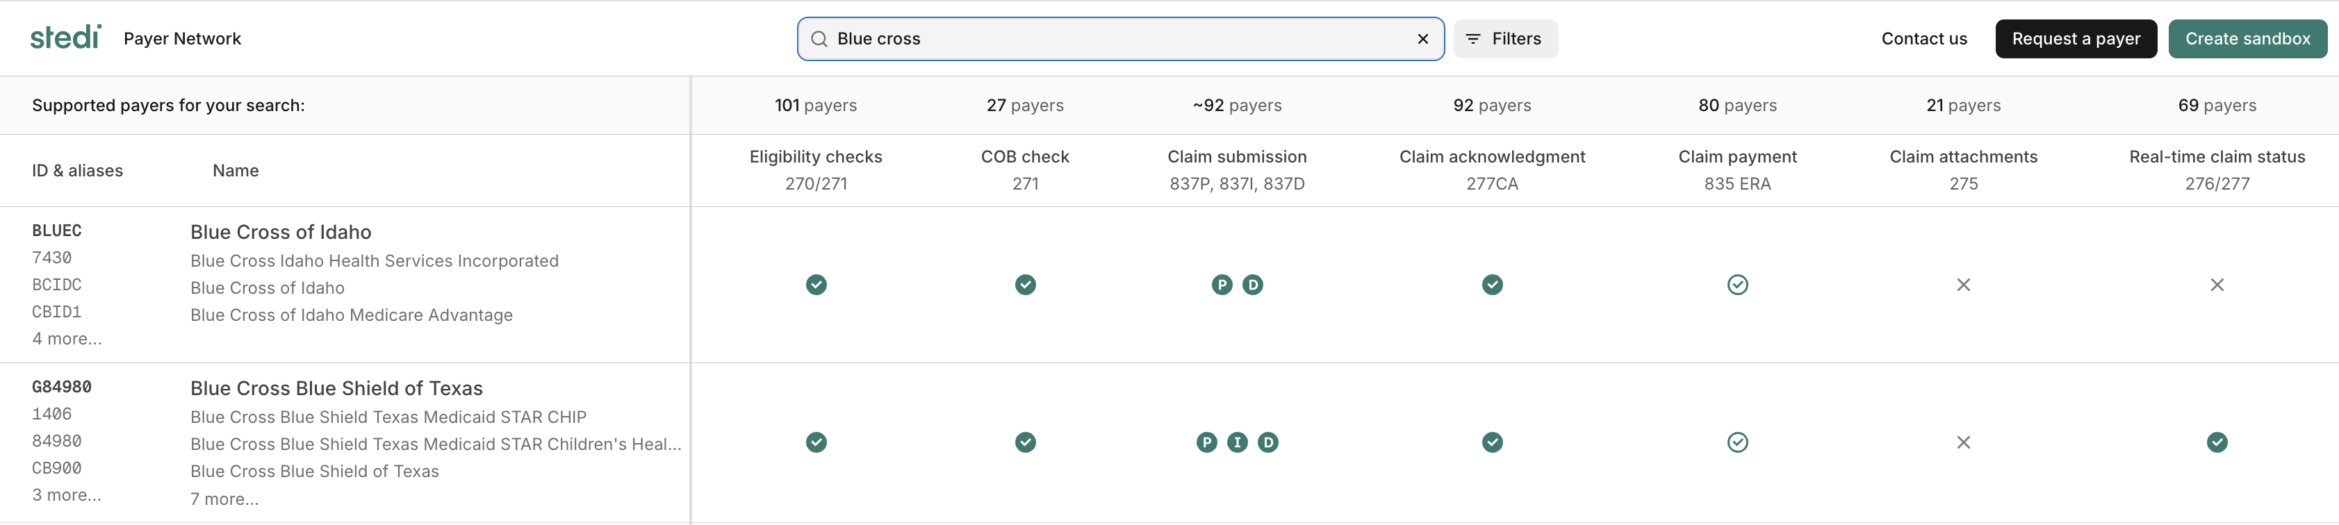Click the Blue cross search field
Screen dimensions: 2339x525
[1117, 39]
